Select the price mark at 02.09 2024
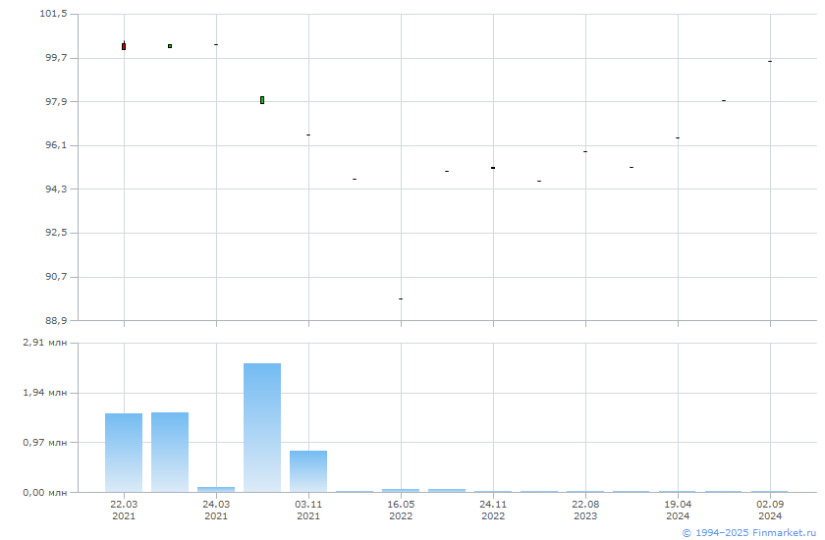825x540 pixels. pos(770,62)
